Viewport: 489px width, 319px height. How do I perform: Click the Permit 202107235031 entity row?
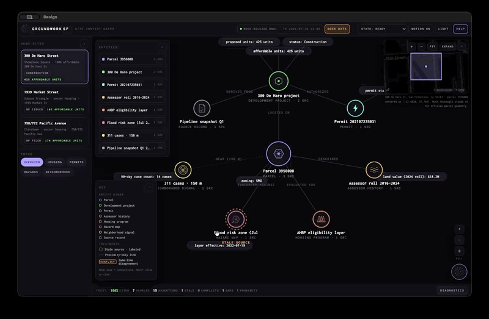(x=133, y=85)
